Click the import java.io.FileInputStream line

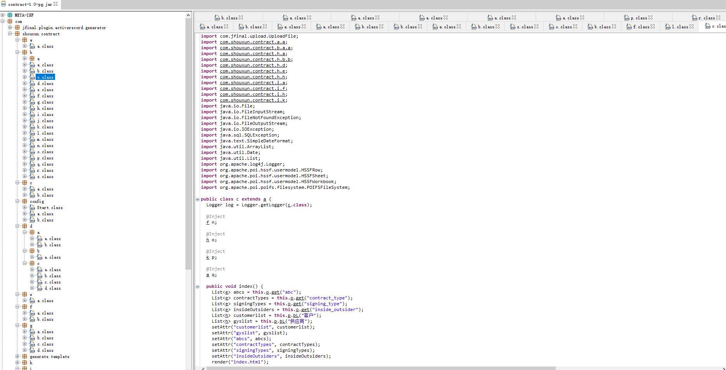[x=243, y=112]
